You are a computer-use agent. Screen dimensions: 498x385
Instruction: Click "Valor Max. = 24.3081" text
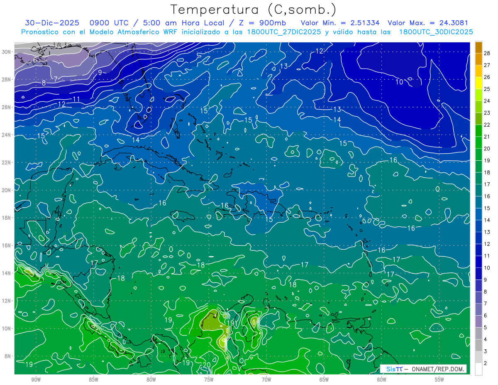pos(428,23)
